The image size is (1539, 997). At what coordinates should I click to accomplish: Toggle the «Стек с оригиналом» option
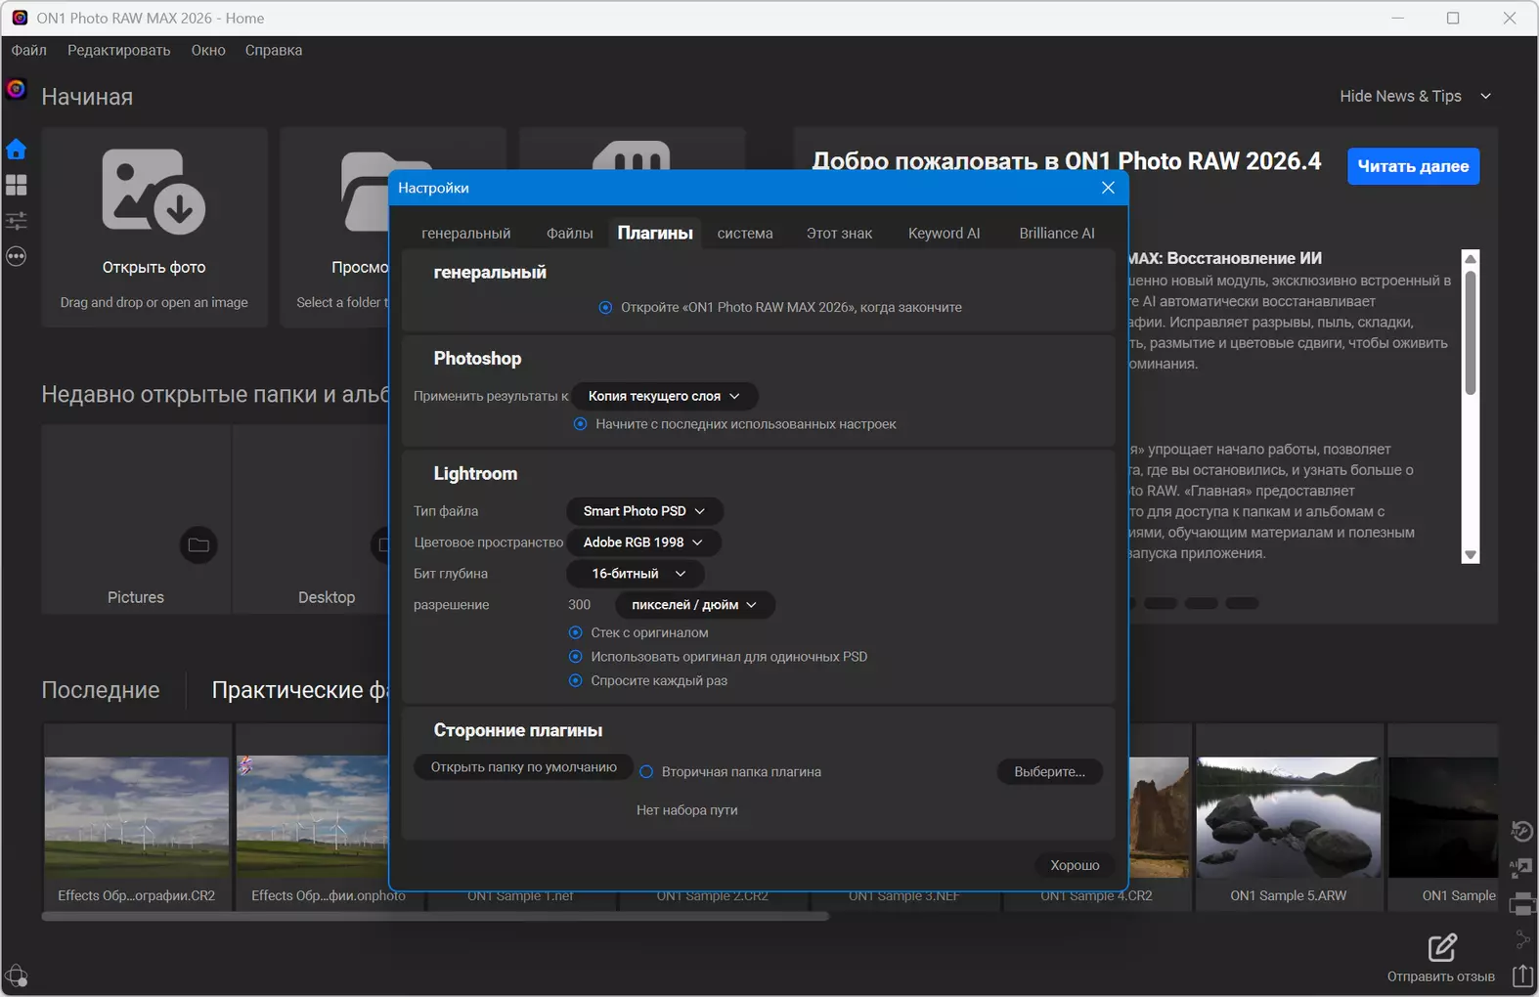tap(575, 632)
